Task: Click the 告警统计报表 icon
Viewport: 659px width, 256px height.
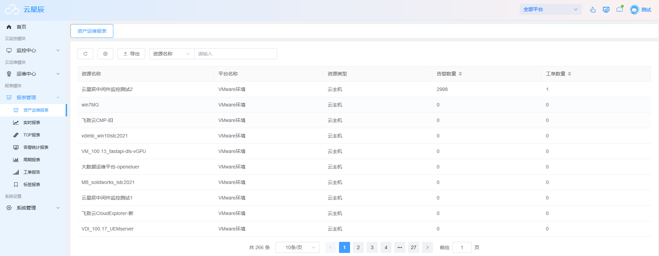Action: pos(16,147)
